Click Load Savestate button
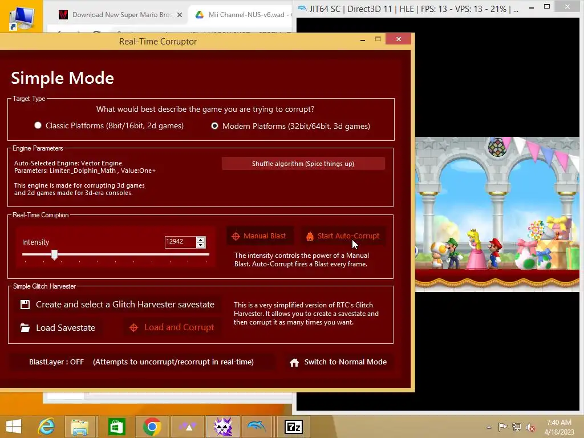 [x=59, y=328]
